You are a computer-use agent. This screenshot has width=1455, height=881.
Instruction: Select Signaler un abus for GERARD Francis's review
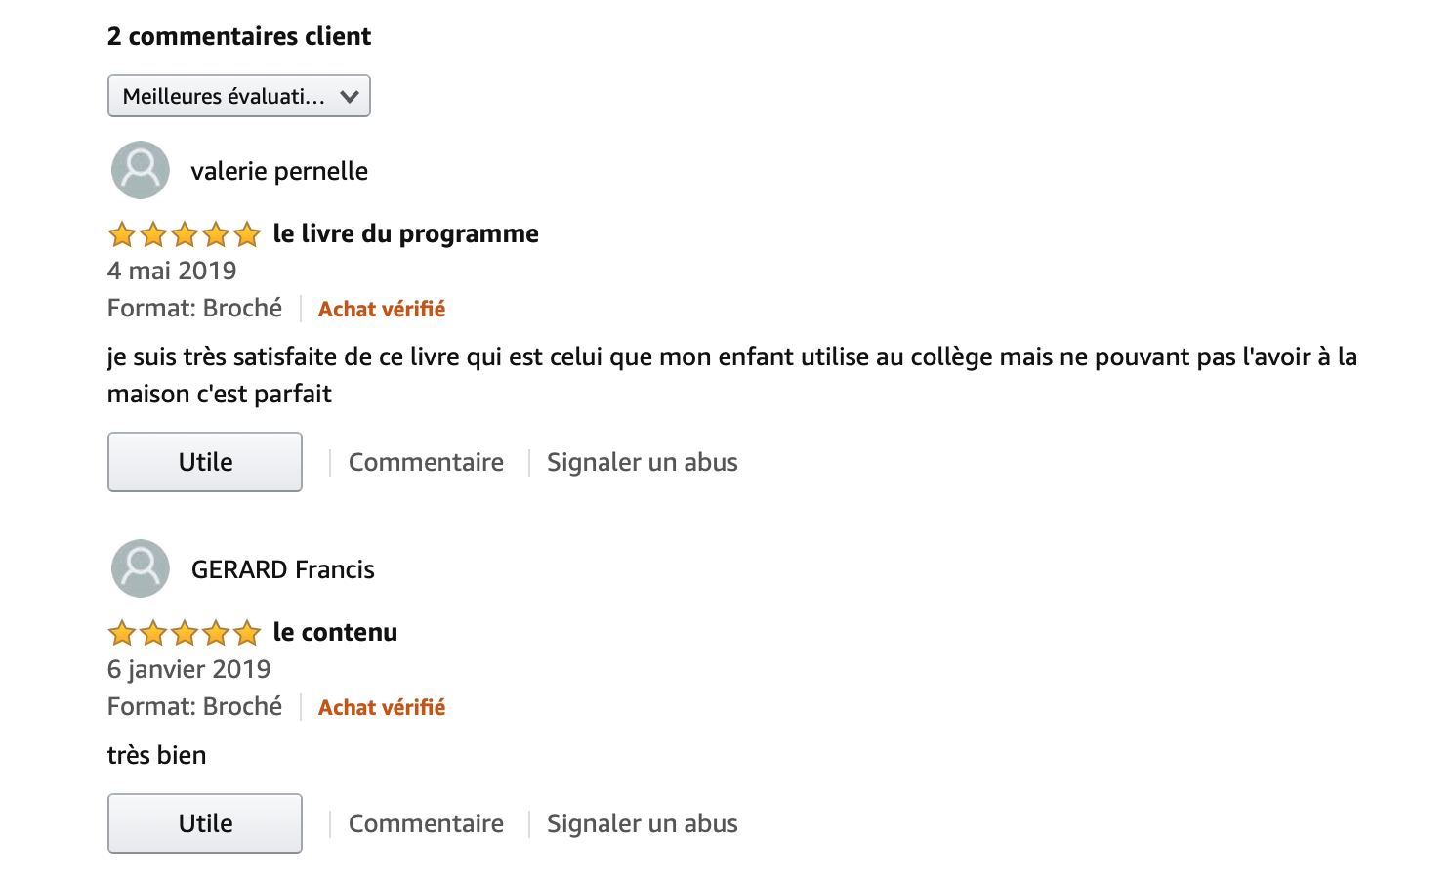click(642, 823)
